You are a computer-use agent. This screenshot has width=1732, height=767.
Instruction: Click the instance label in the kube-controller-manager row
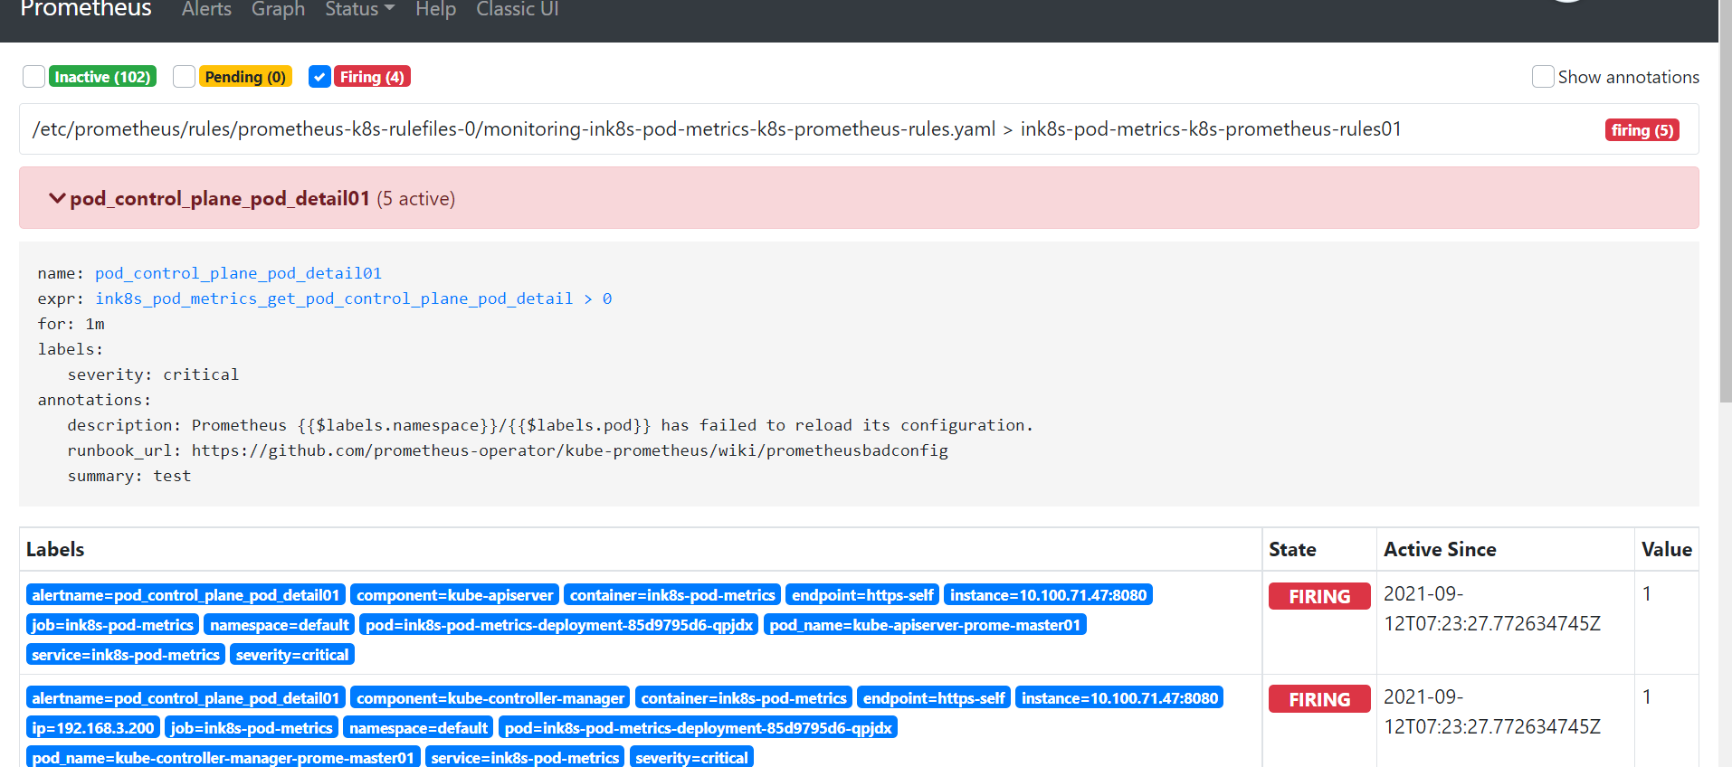click(1119, 698)
